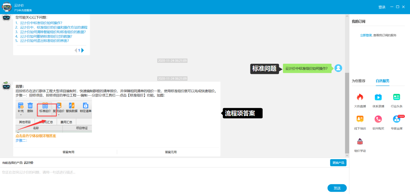This screenshot has height=194, width=410.
Task: Click the 发送 send button
Action: pos(337,188)
